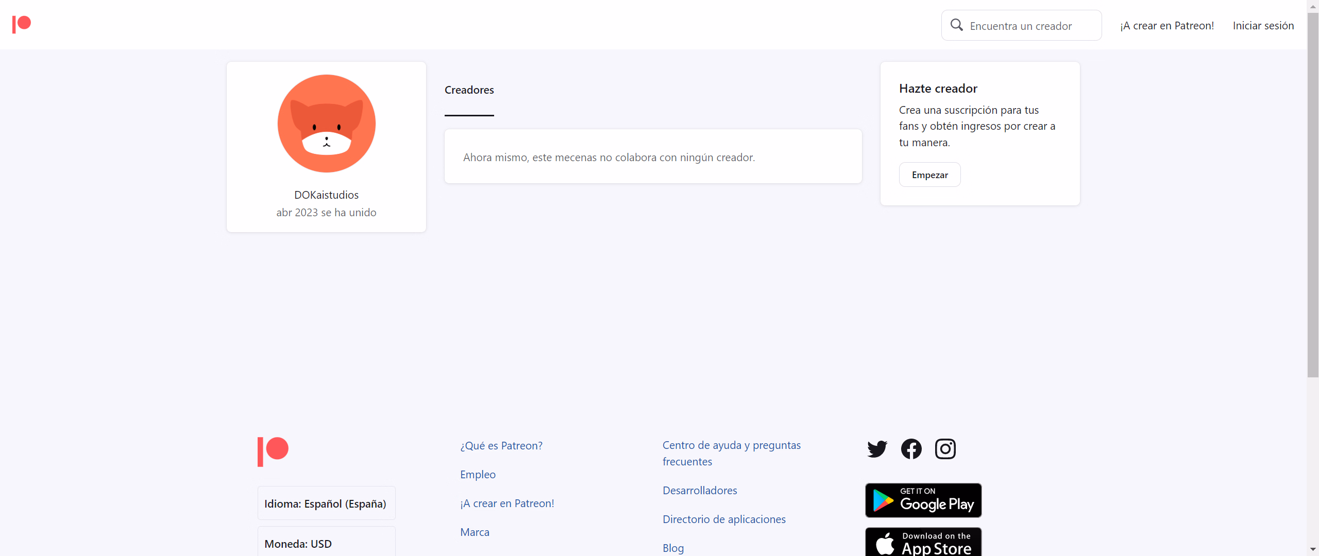Click the 'Hazte creador' heading
1319x556 pixels.
[938, 89]
